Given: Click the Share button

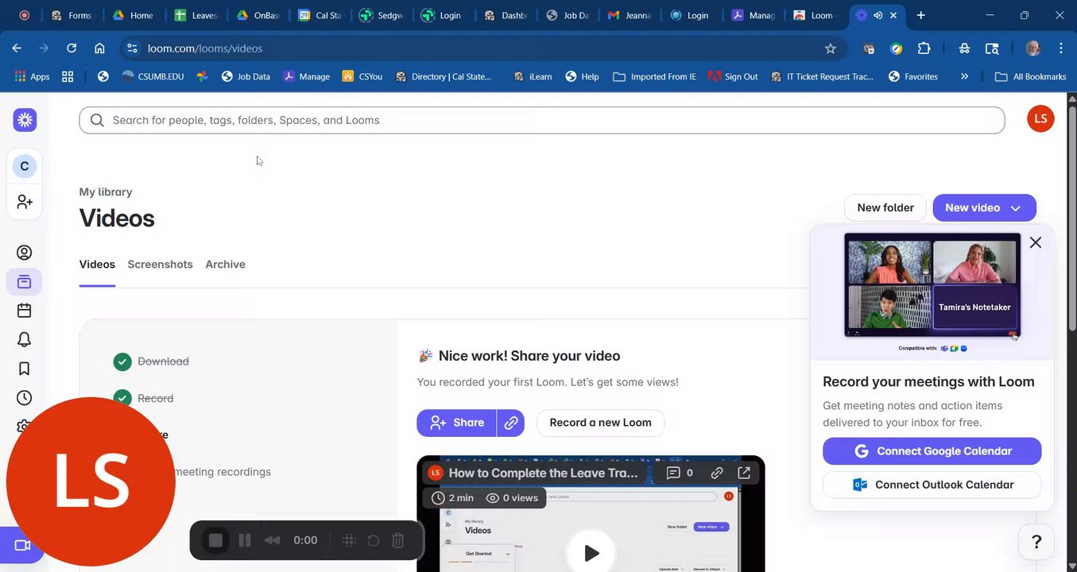Looking at the screenshot, I should [457, 423].
